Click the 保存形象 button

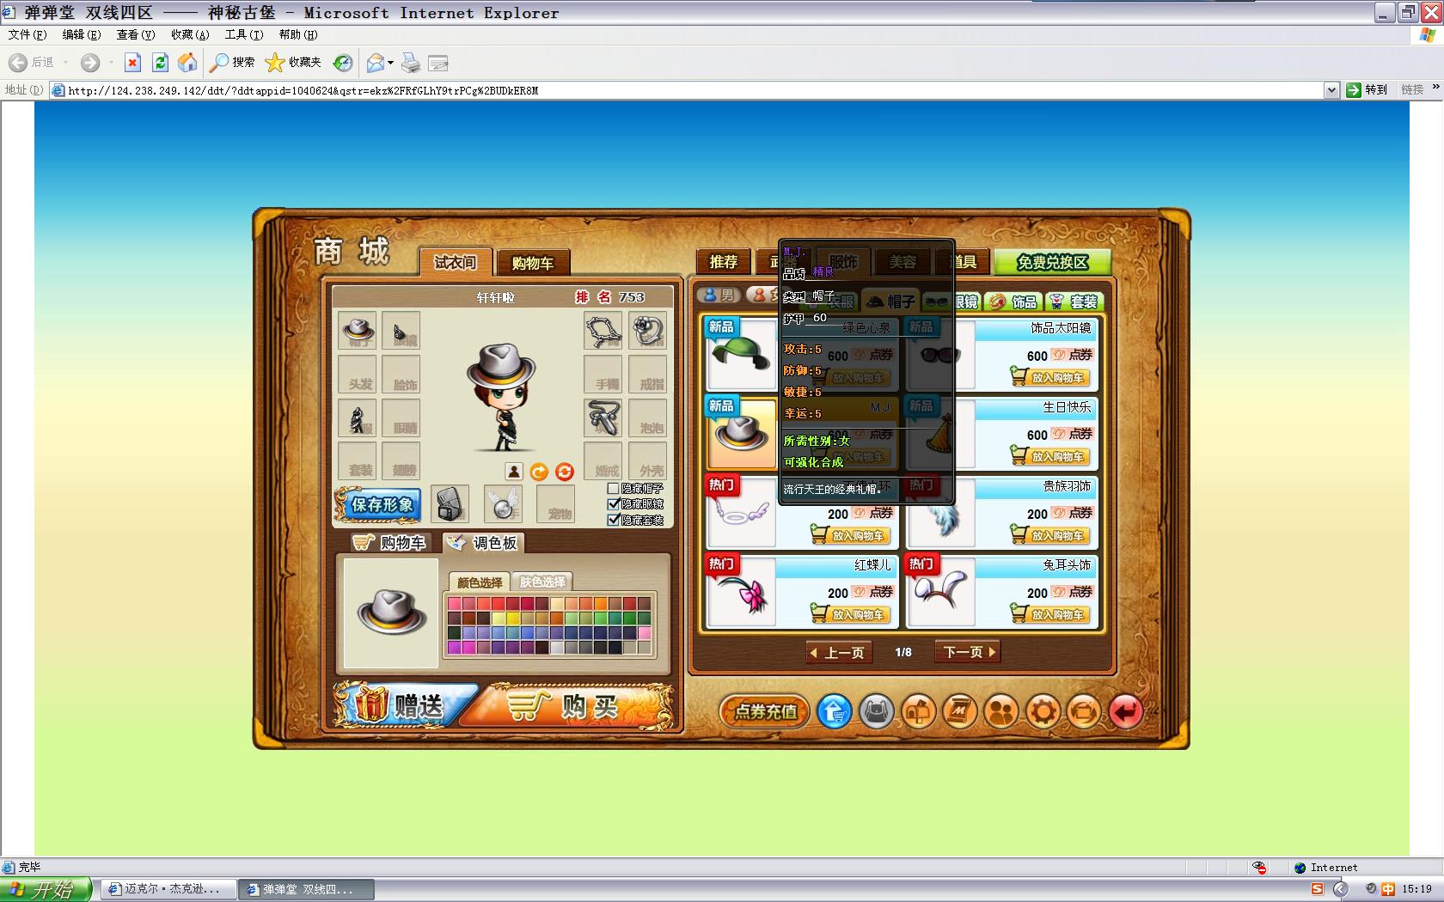point(378,505)
